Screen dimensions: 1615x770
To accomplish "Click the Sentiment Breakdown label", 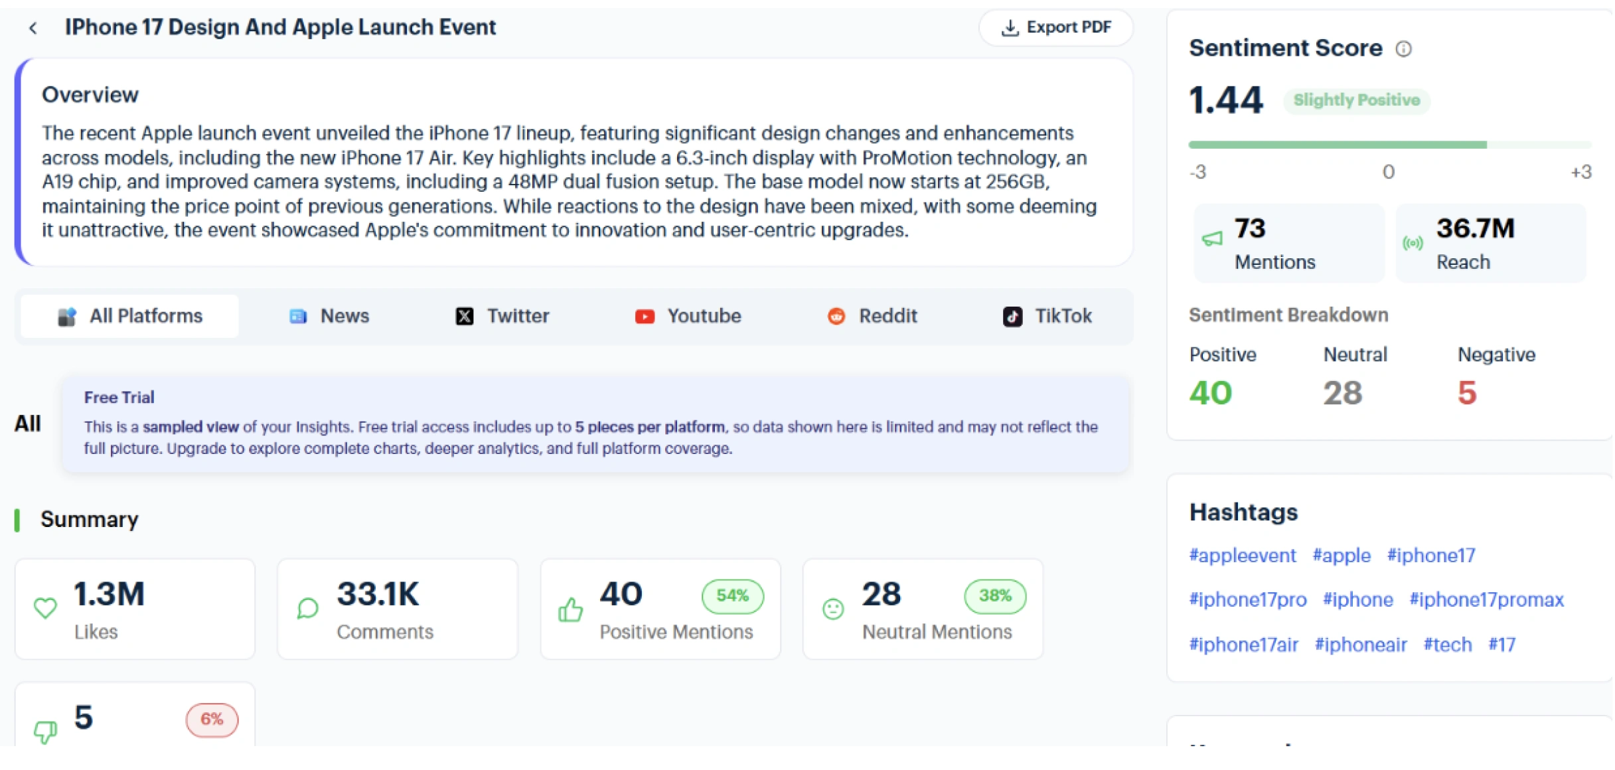I will pyautogui.click(x=1288, y=315).
